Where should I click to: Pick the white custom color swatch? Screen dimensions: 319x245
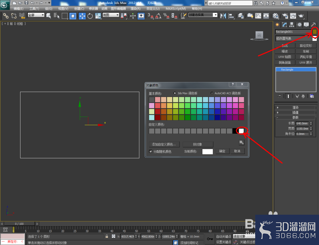[x=241, y=131]
